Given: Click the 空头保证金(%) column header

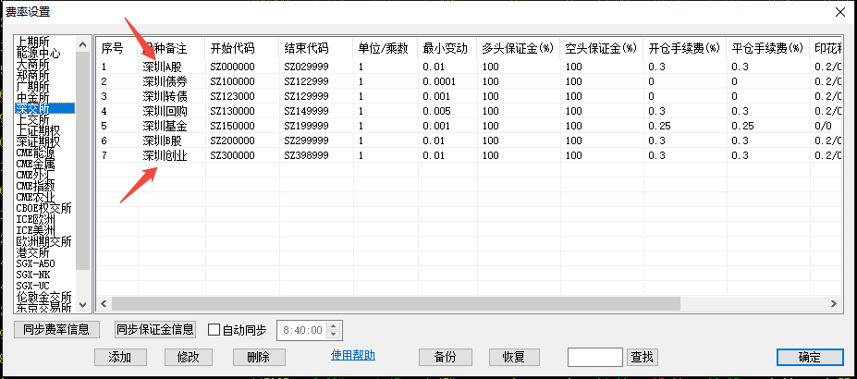Looking at the screenshot, I should pyautogui.click(x=602, y=49).
